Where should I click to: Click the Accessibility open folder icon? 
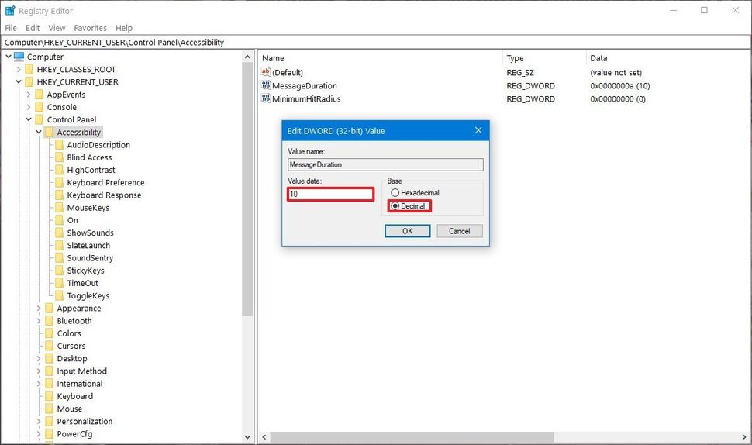coord(50,133)
